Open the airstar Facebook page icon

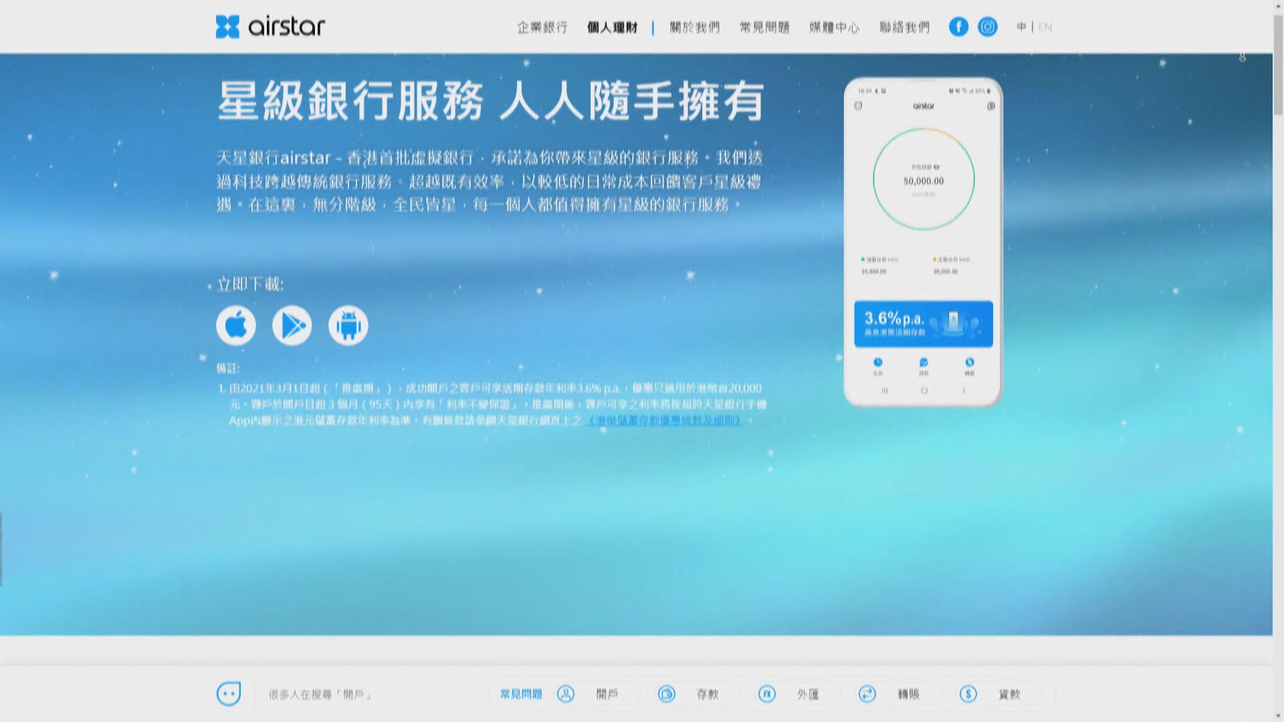tap(958, 27)
